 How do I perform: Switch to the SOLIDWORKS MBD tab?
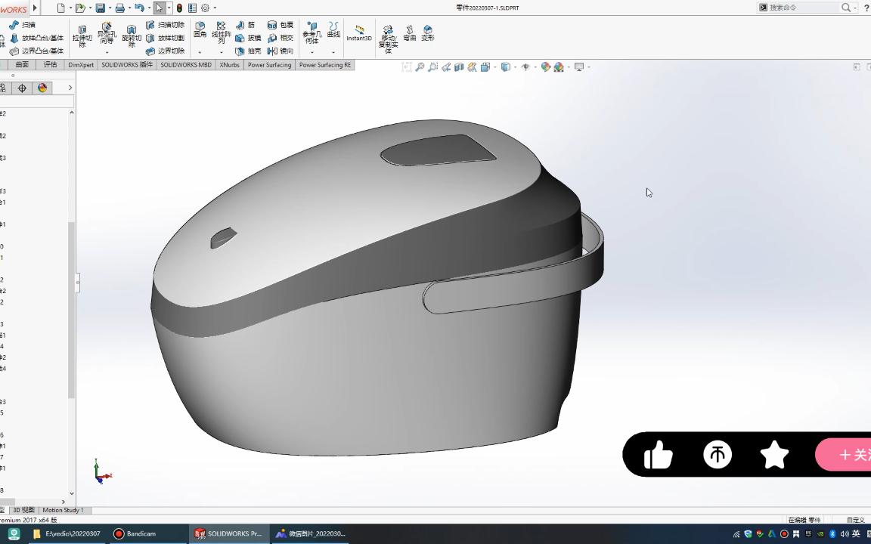[x=185, y=65]
